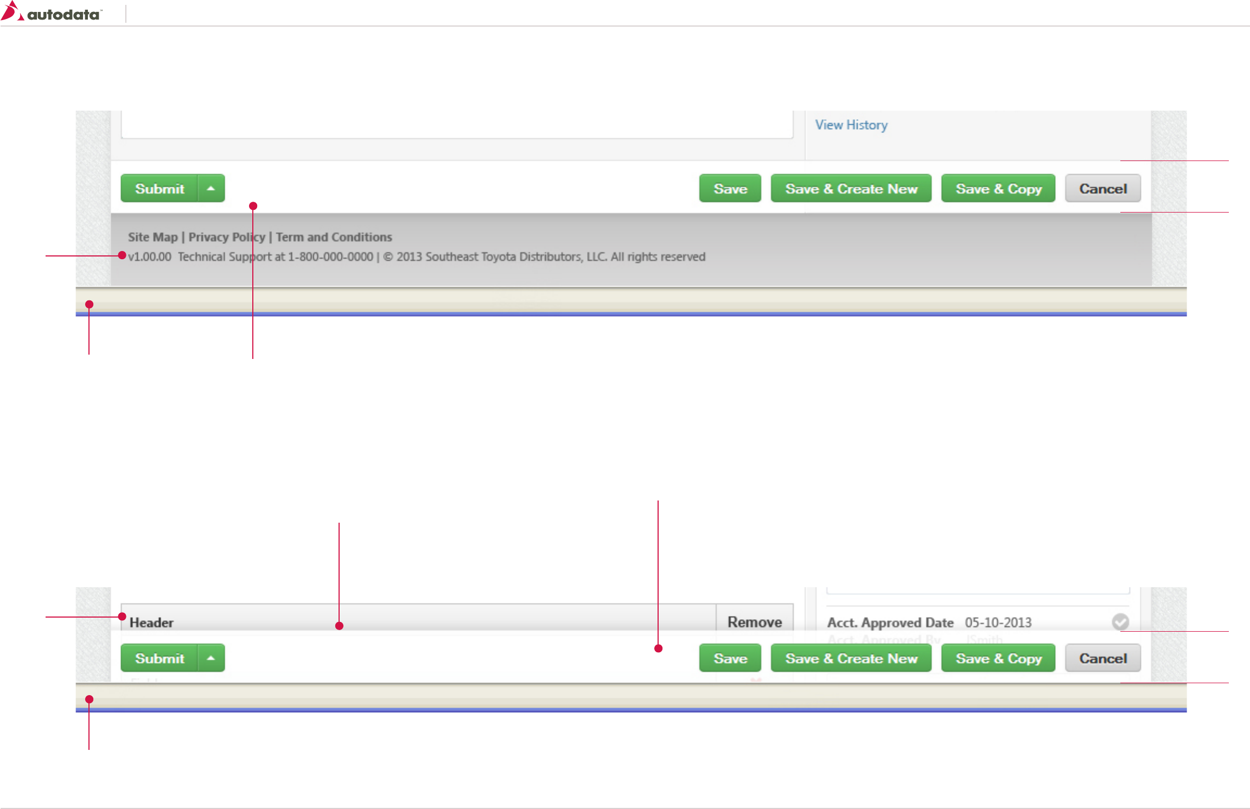
Task: Click Cancel button above the copyright footer
Action: click(1102, 189)
